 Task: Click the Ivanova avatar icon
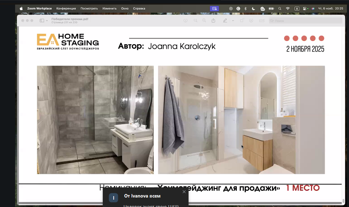114,198
